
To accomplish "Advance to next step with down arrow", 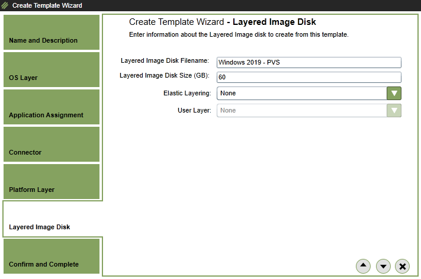I will pyautogui.click(x=383, y=267).
